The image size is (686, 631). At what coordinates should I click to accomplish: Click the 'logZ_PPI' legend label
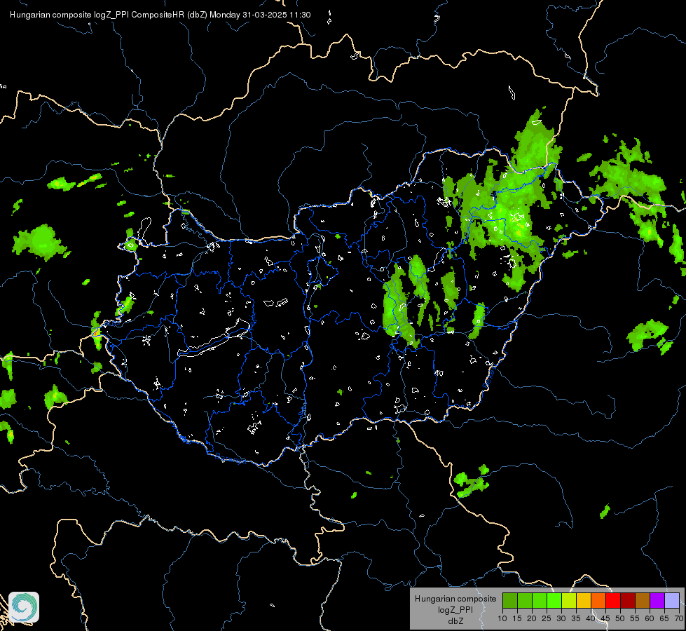pos(455,609)
